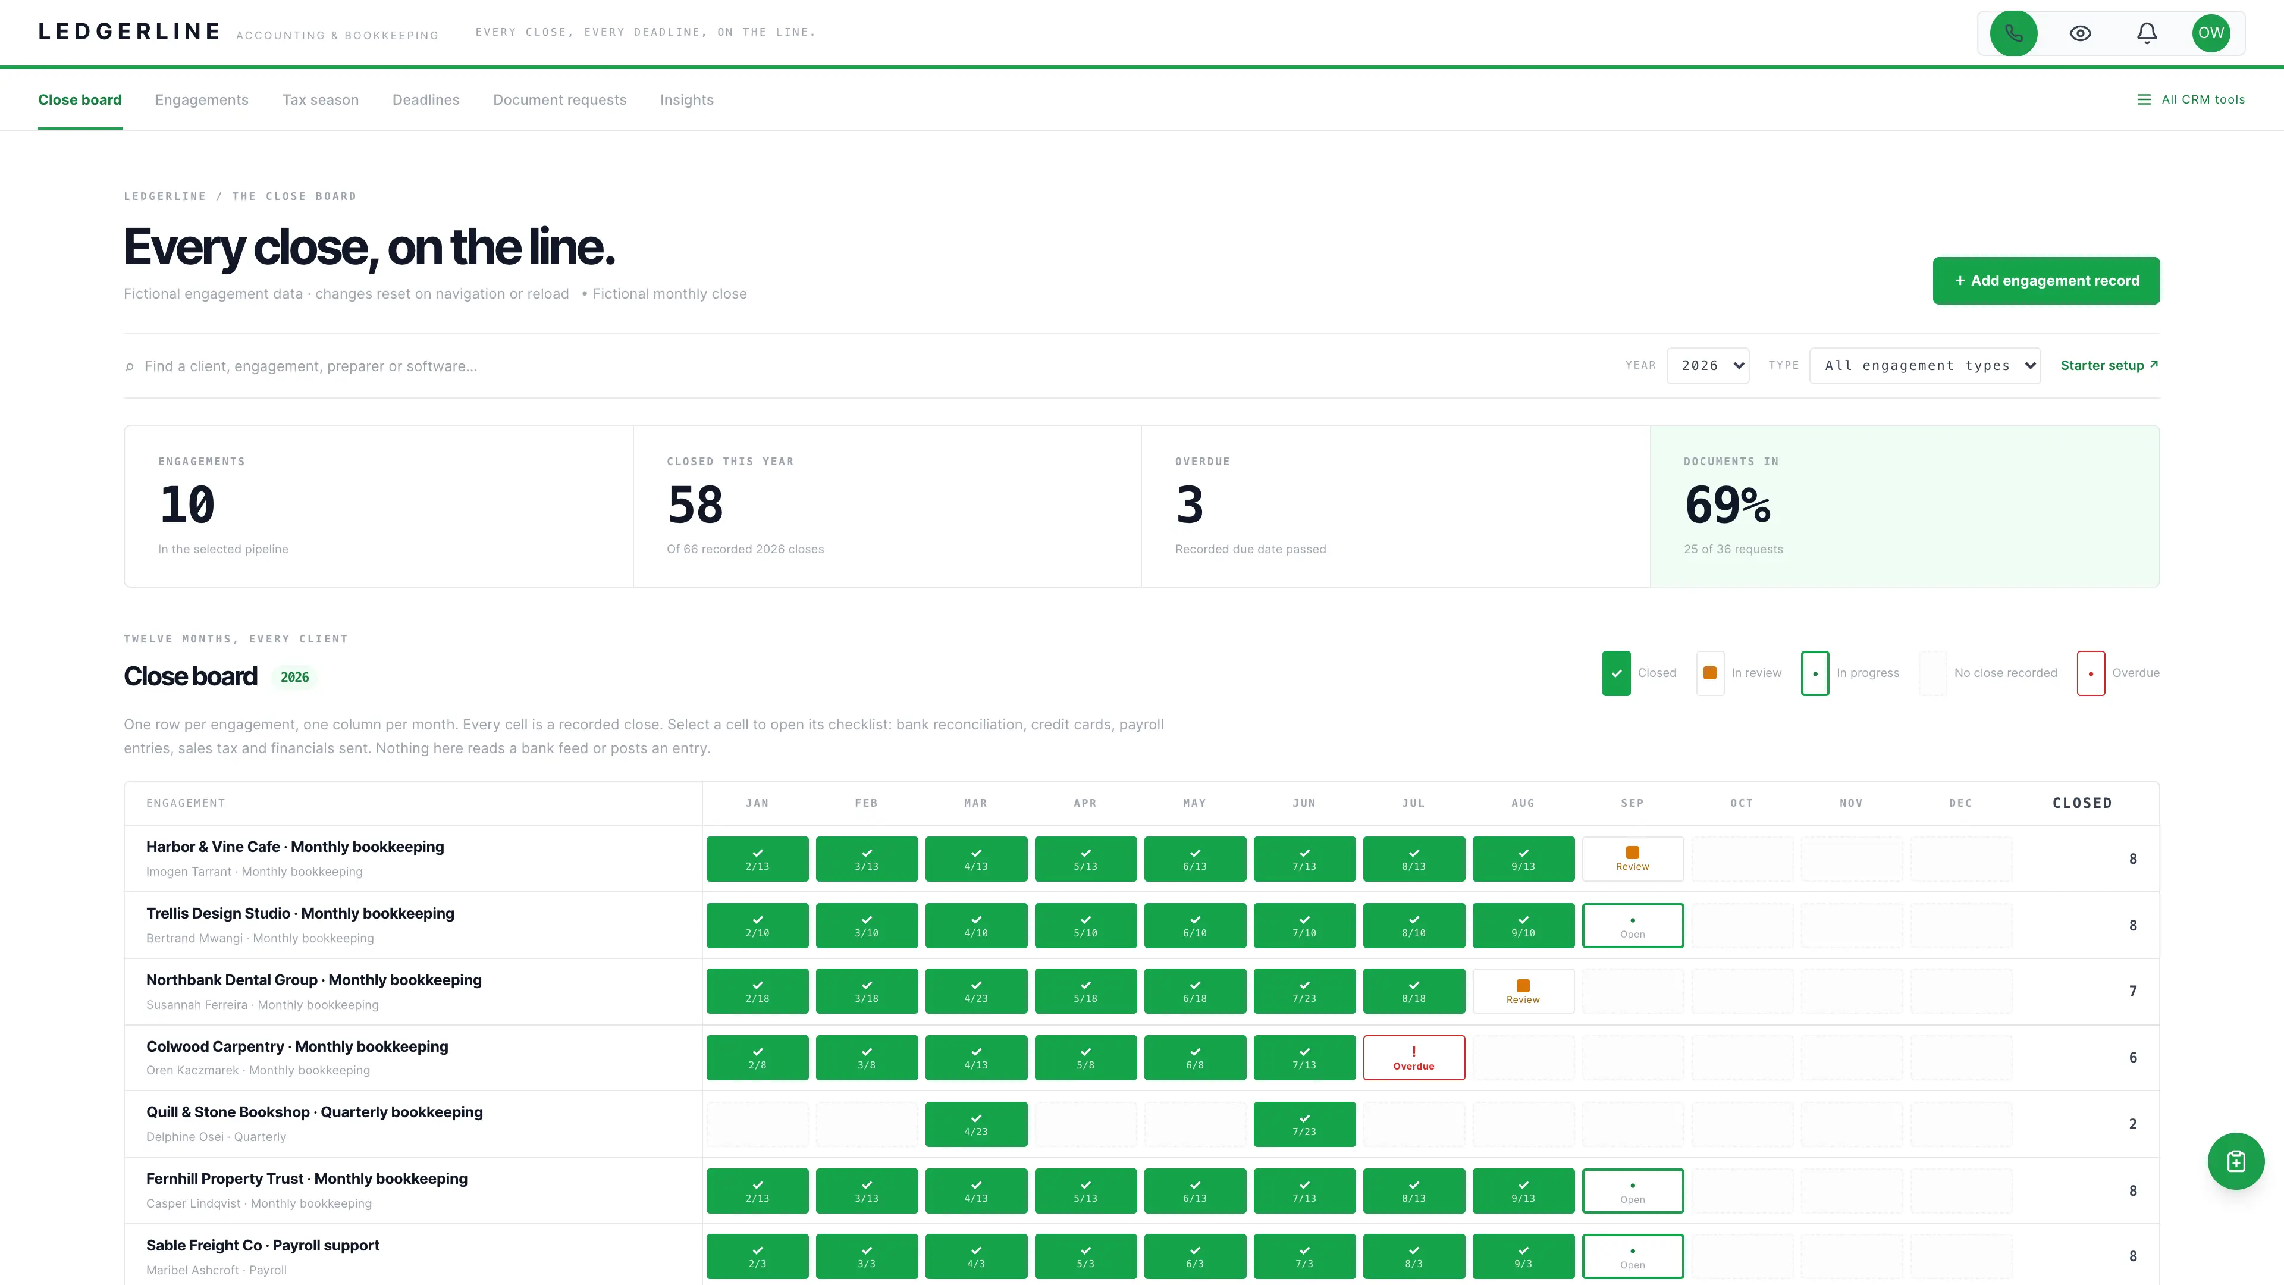The height and width of the screenshot is (1285, 2284).
Task: Click the Engagements 10 stat card
Action: [379, 506]
